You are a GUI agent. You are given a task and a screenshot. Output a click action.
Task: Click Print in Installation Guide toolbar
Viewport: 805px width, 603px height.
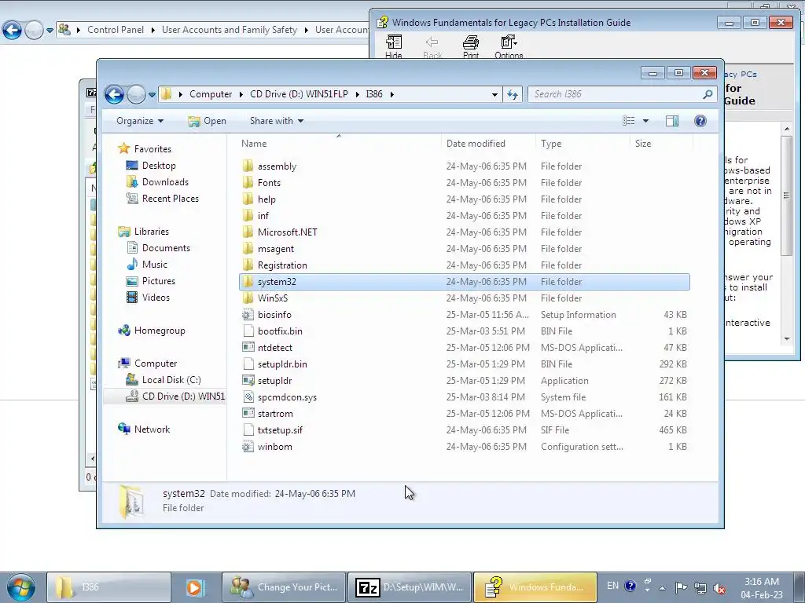471,47
